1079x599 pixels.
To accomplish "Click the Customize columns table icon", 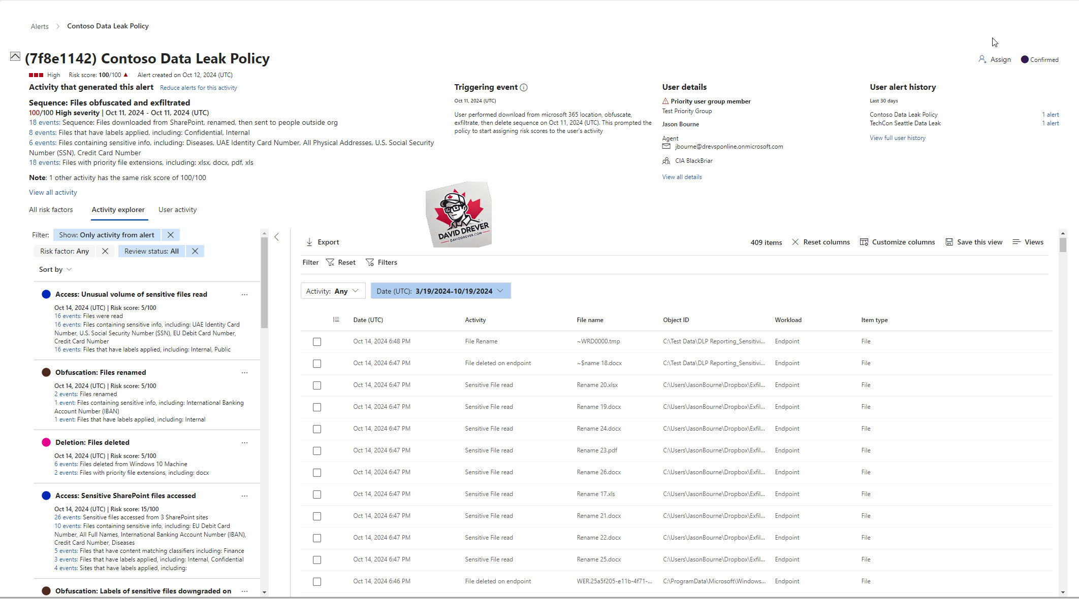I will tap(864, 242).
